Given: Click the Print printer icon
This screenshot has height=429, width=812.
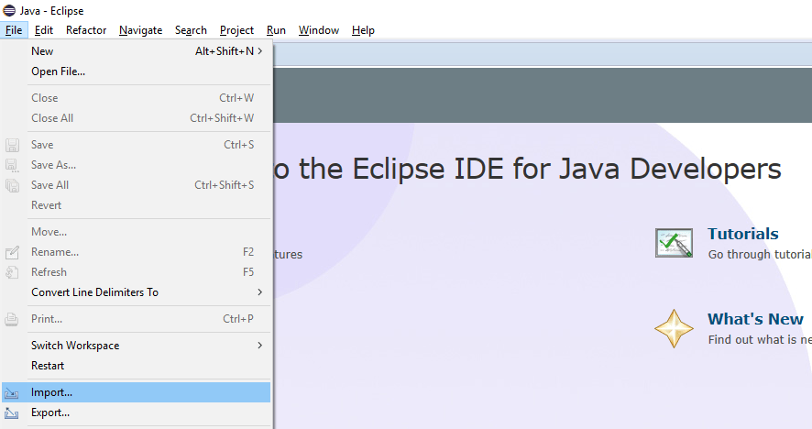Looking at the screenshot, I should click(x=12, y=319).
